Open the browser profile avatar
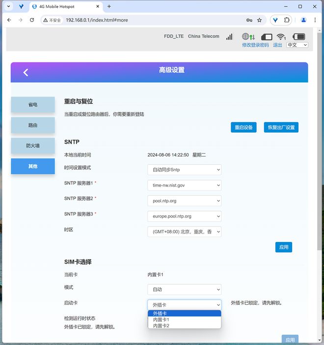This screenshot has height=345, width=324. tap(303, 20)
